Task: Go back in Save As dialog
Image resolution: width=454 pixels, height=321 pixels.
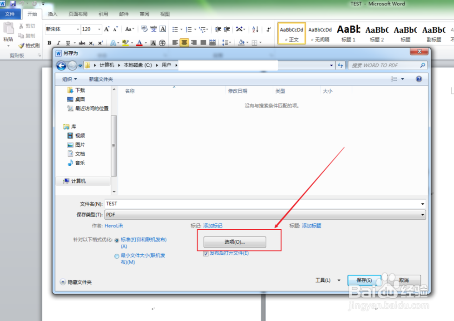Action: (61, 65)
